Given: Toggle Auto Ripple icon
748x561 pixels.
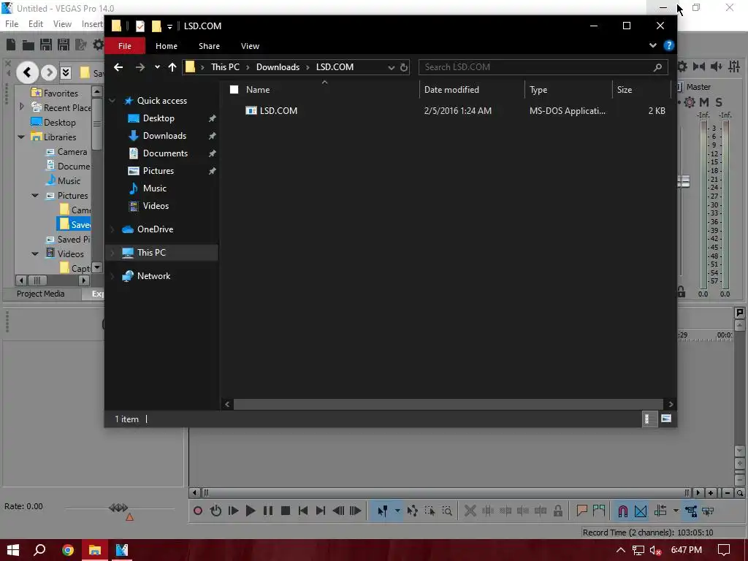Looking at the screenshot, I should point(660,511).
